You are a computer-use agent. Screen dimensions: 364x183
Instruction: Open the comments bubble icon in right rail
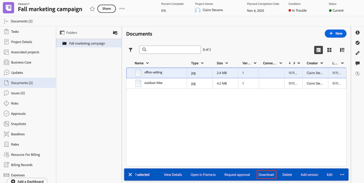(358, 64)
